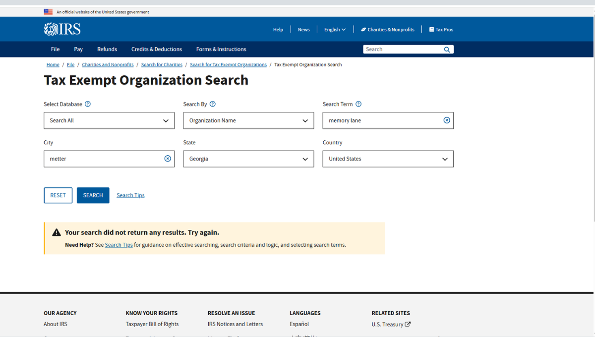This screenshot has width=595, height=337.
Task: Open the Search By Organization Name dropdown
Action: pos(248,120)
